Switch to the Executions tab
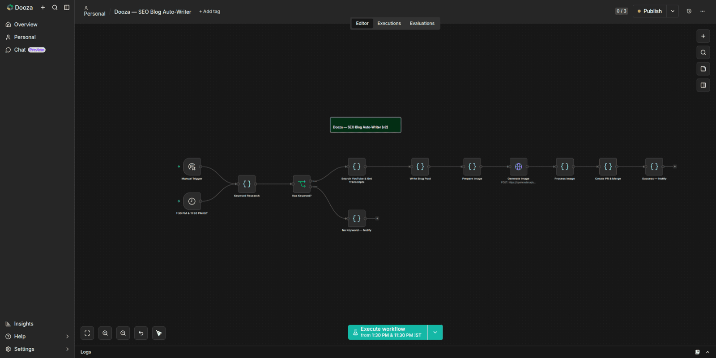Image resolution: width=716 pixels, height=358 pixels. (389, 23)
